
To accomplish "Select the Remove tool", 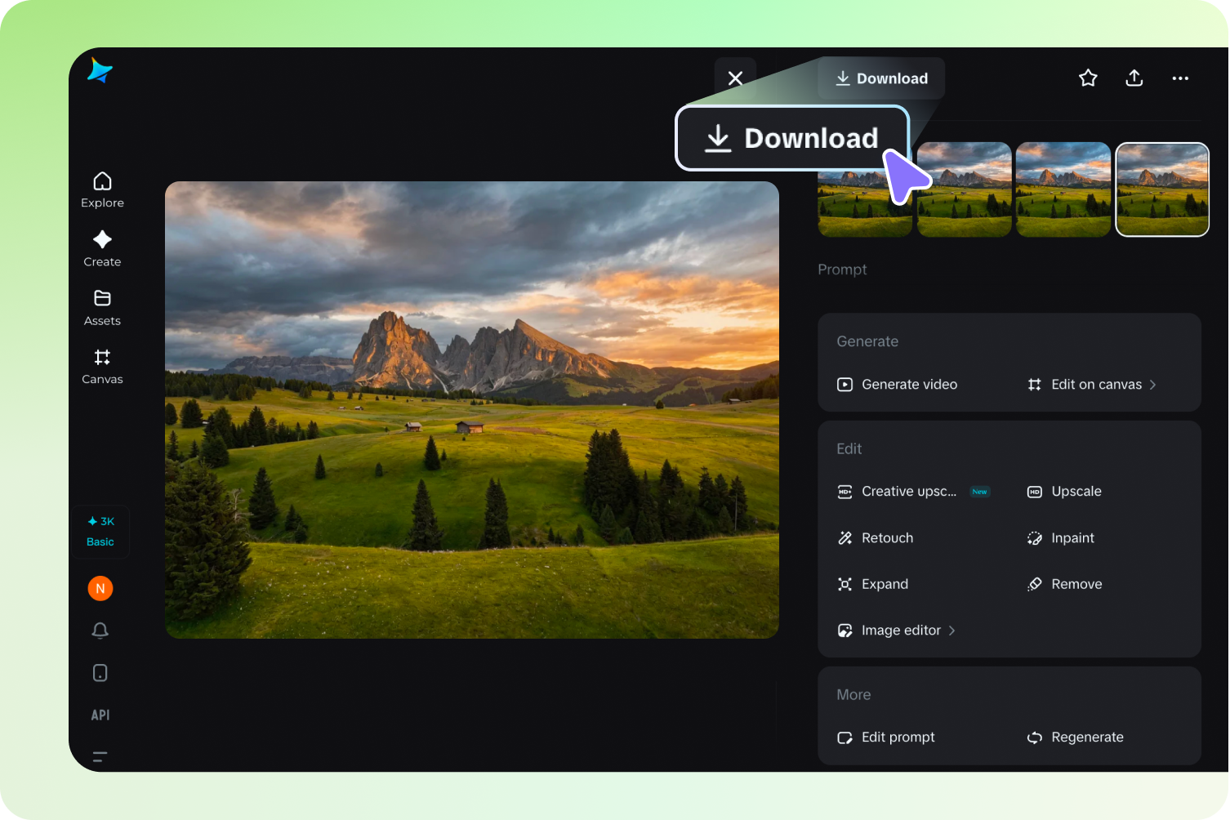I will click(x=1076, y=584).
